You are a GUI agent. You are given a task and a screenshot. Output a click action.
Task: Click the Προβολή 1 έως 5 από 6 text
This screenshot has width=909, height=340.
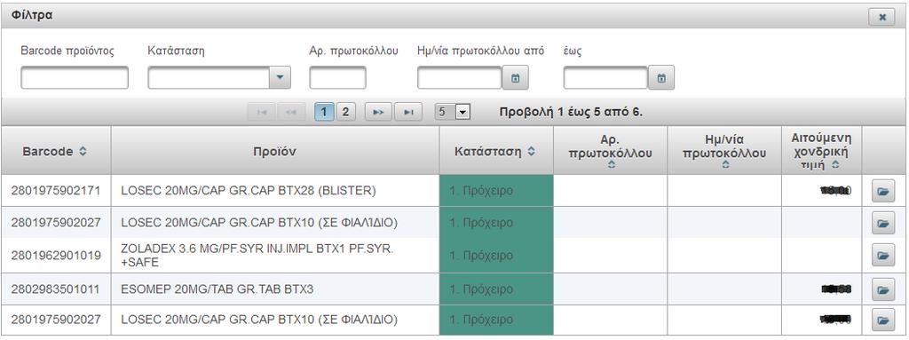coord(571,112)
